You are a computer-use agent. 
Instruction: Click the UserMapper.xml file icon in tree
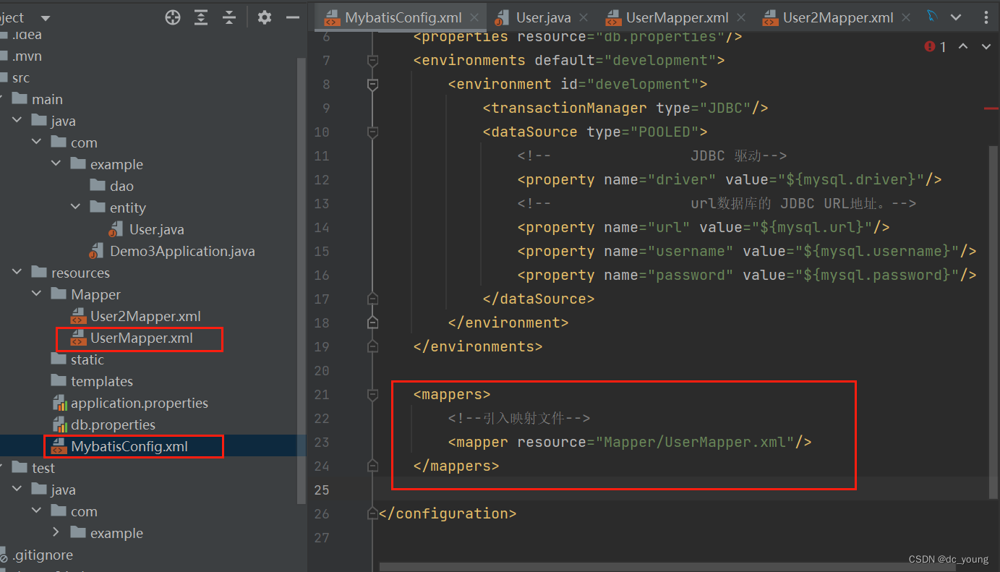point(78,338)
